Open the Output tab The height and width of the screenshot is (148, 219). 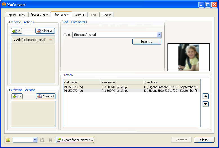coord(79,15)
